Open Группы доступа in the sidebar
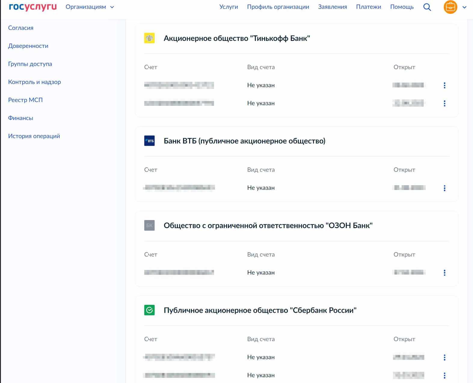 (x=30, y=64)
